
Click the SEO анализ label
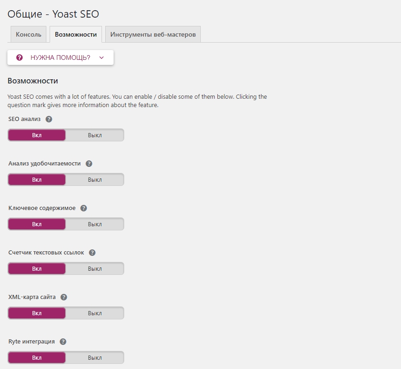[25, 119]
